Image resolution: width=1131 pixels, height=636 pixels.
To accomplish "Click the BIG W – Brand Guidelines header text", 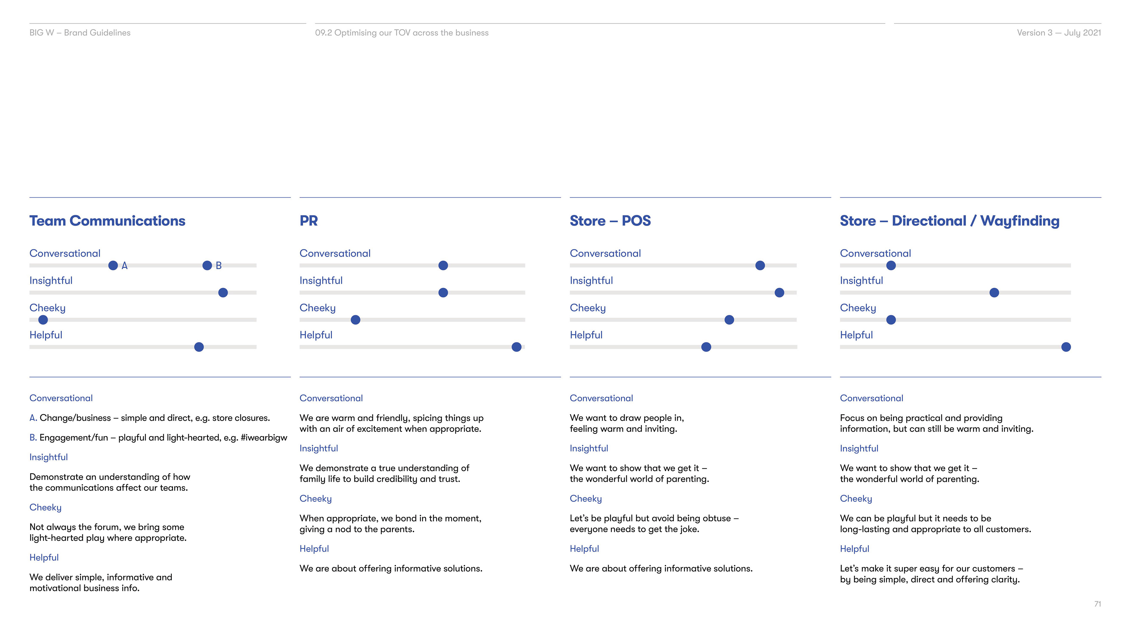I will pyautogui.click(x=80, y=33).
